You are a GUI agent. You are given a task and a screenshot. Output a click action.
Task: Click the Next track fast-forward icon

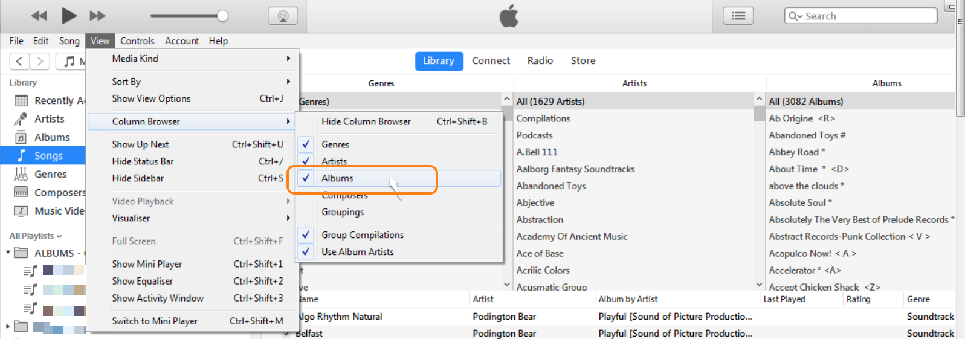tap(97, 16)
